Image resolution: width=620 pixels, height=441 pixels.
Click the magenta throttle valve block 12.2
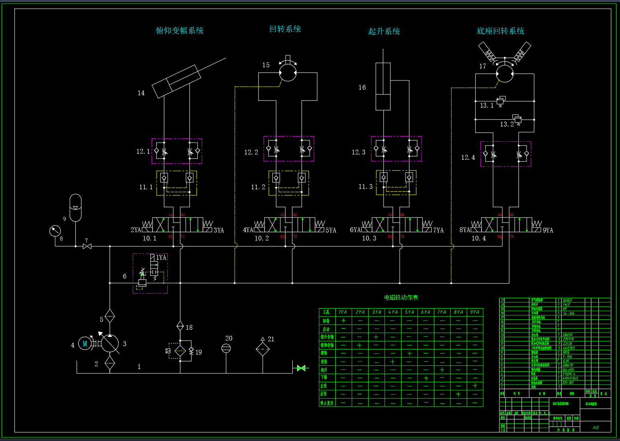[289, 149]
